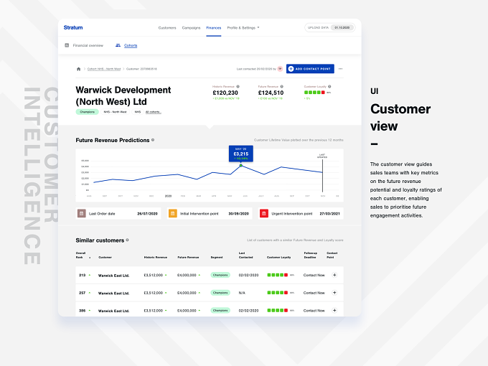The image size is (488, 366).
Task: Click Customer Loyalty info icon
Action: point(329,87)
